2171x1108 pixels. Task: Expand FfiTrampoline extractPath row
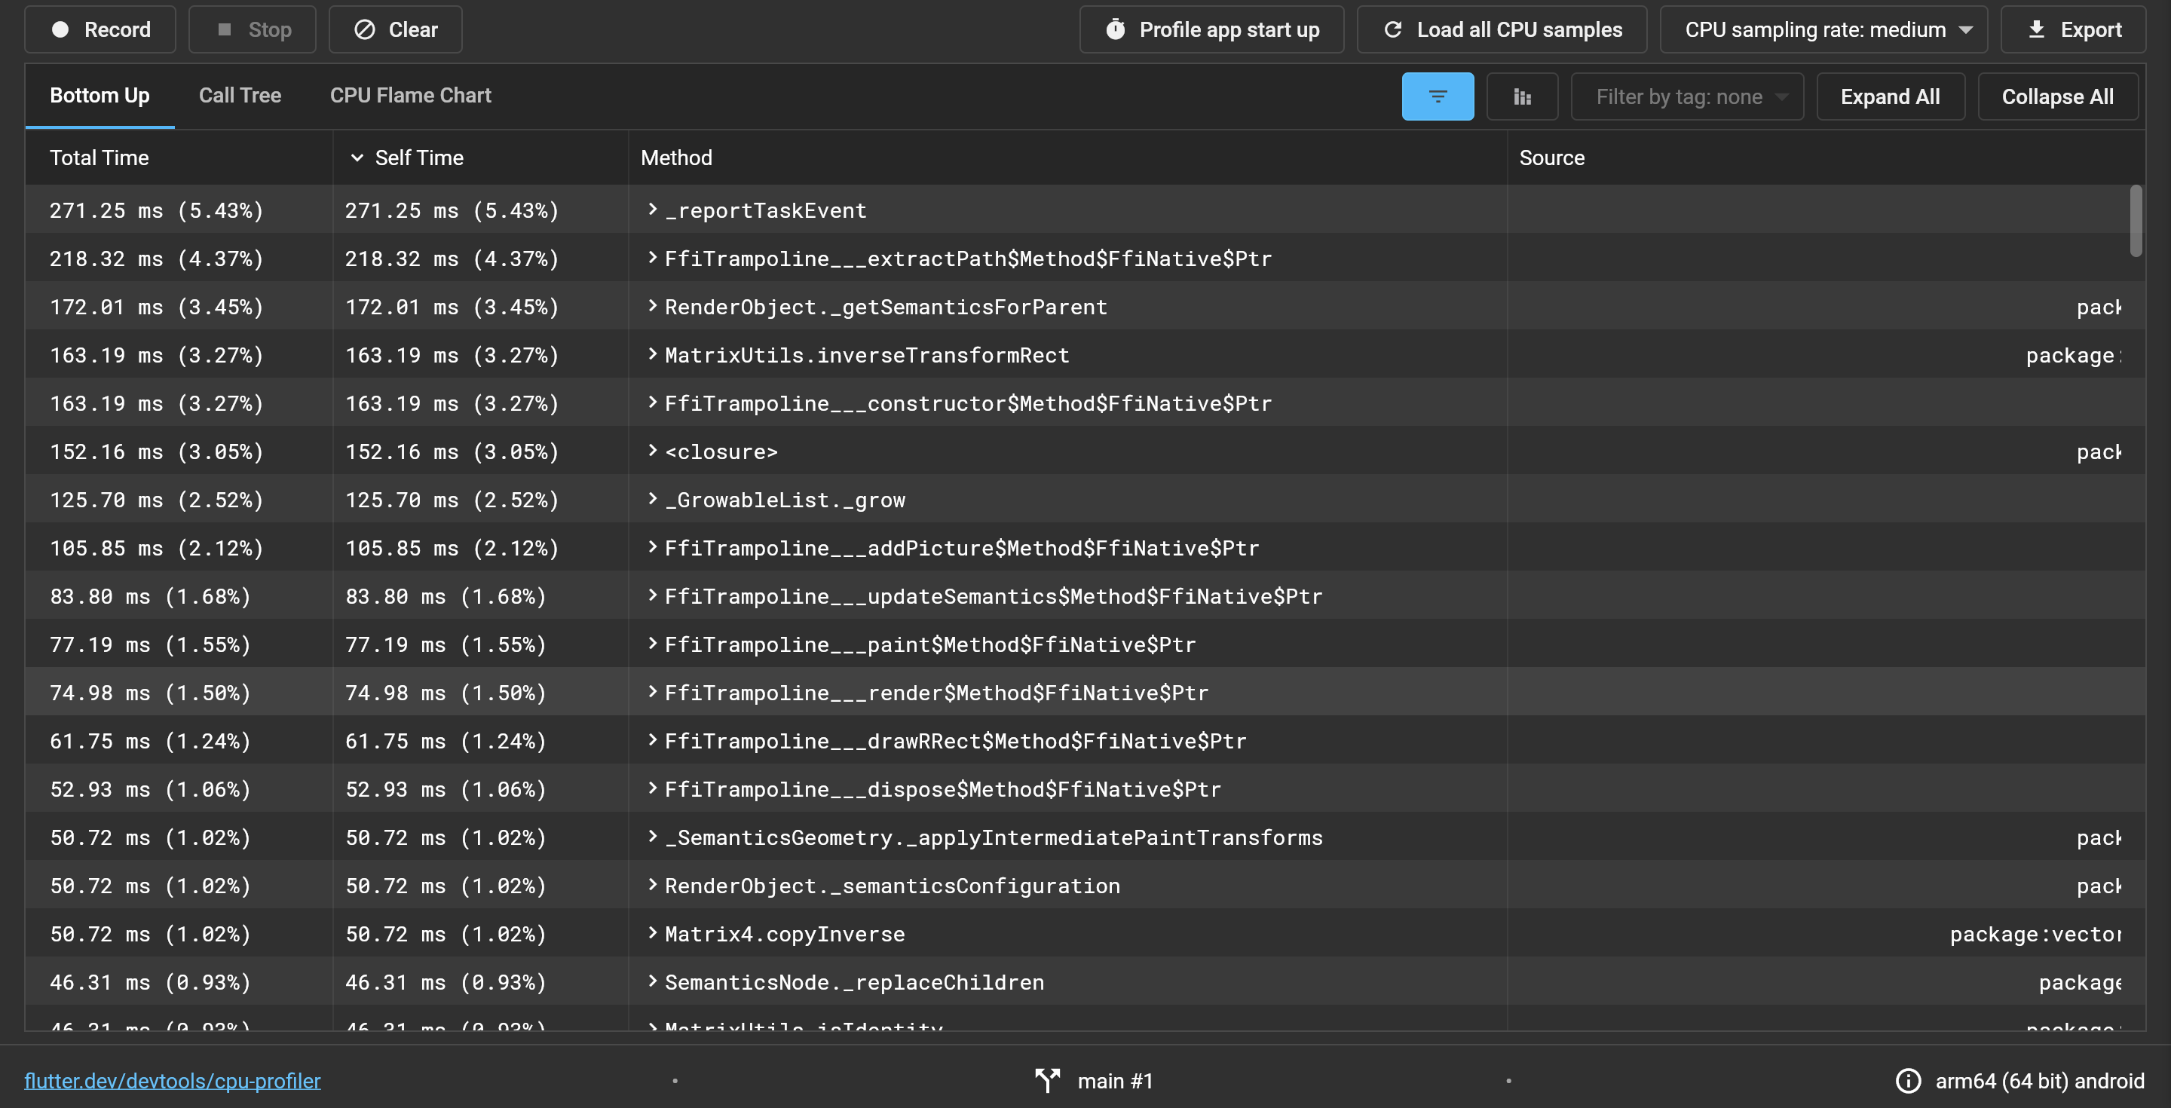click(x=652, y=258)
